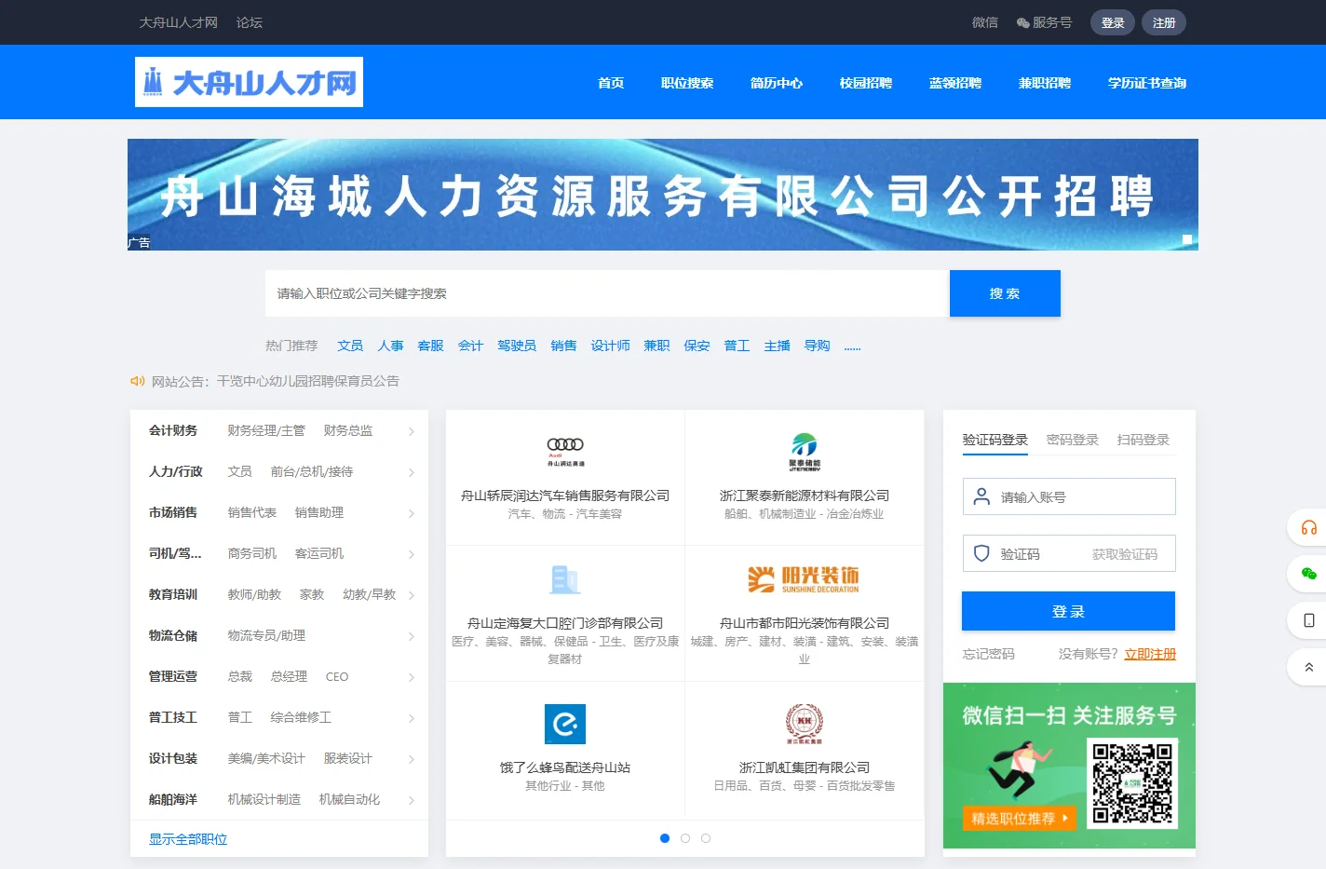The width and height of the screenshot is (1326, 869).
Task: Click the 忘记密码 link
Action: click(x=989, y=654)
